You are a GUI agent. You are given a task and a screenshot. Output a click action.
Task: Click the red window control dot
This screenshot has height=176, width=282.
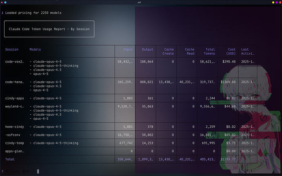coord(280,2)
